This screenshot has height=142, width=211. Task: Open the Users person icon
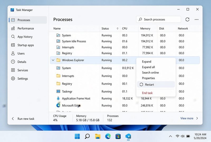(x=13, y=53)
